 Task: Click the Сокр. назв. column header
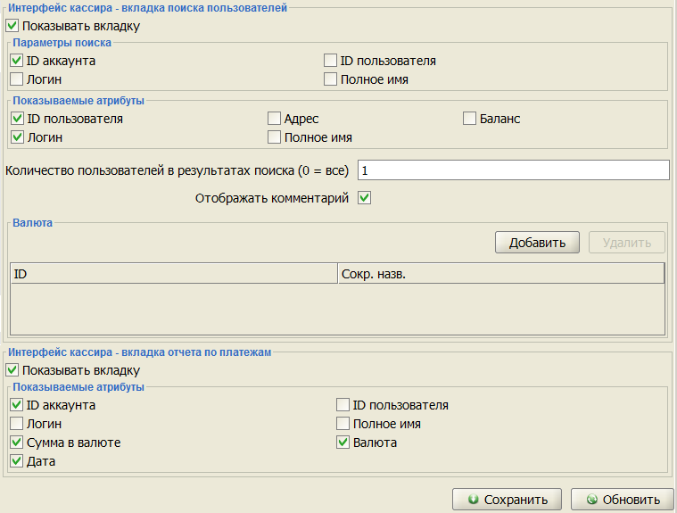(499, 273)
